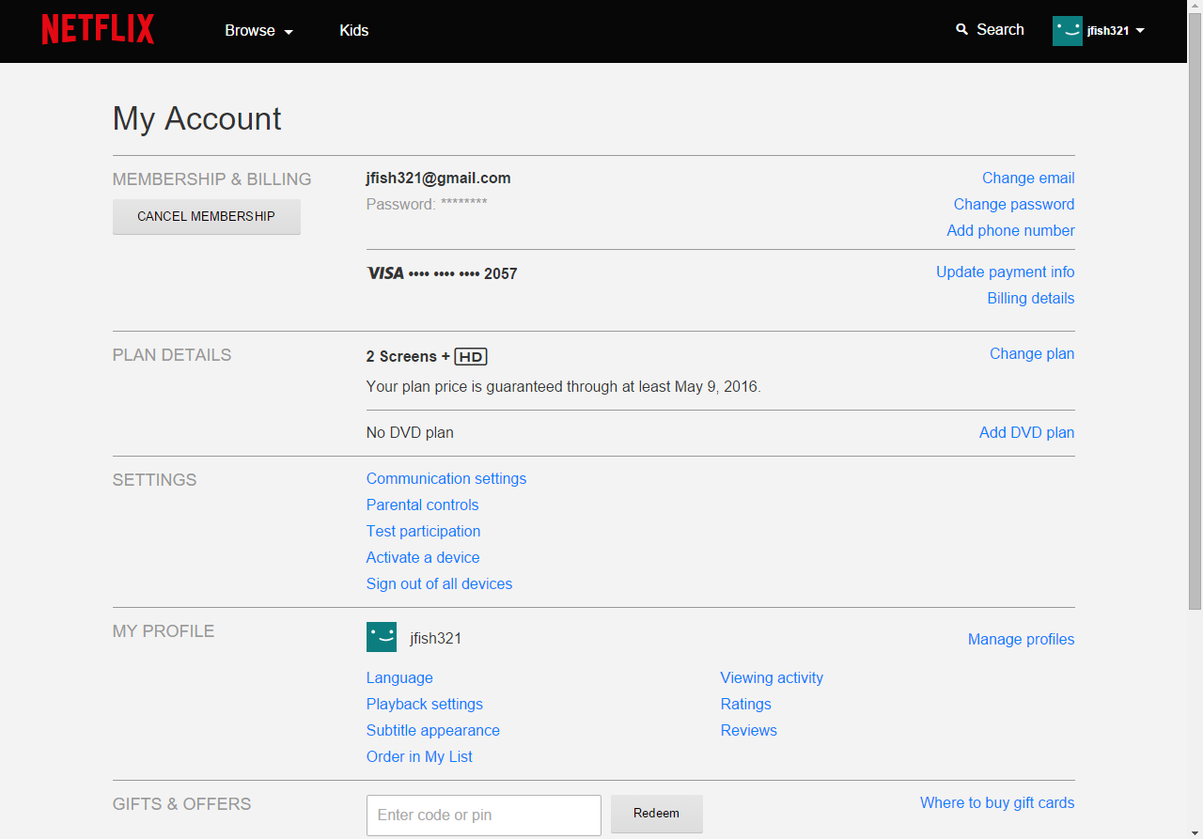Click the Redeem button

point(656,814)
